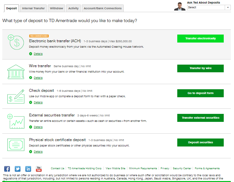Open the Security Center footer link
234x182 pixels.
tap(182, 168)
